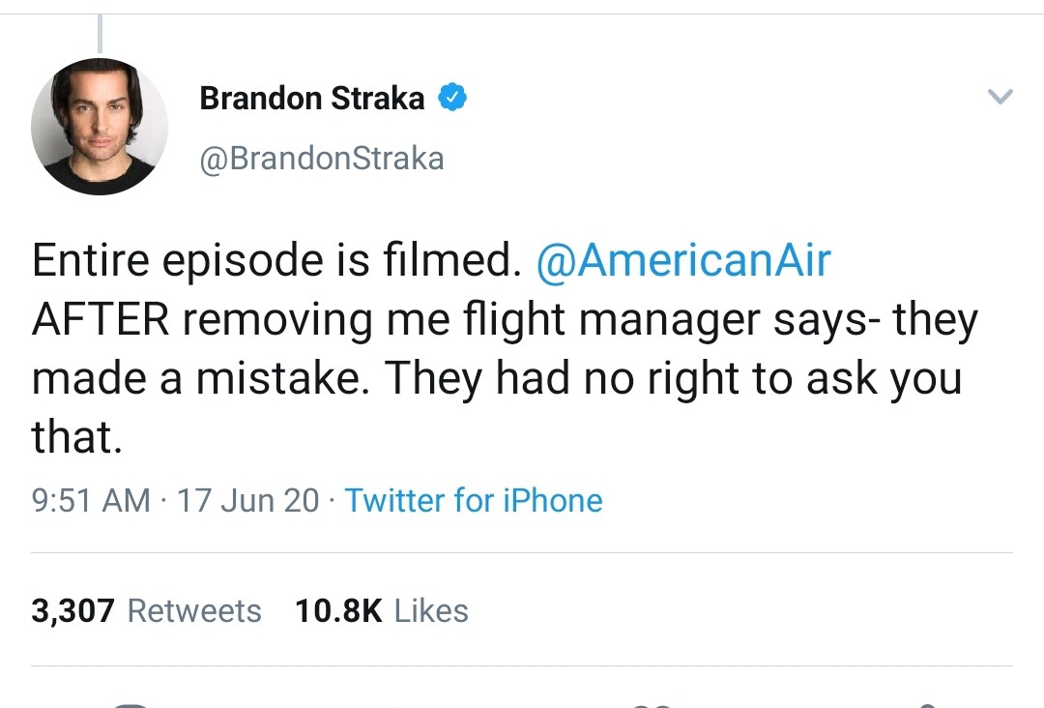Expand the tweet options chevron
1044x708 pixels.
pos(1000,97)
